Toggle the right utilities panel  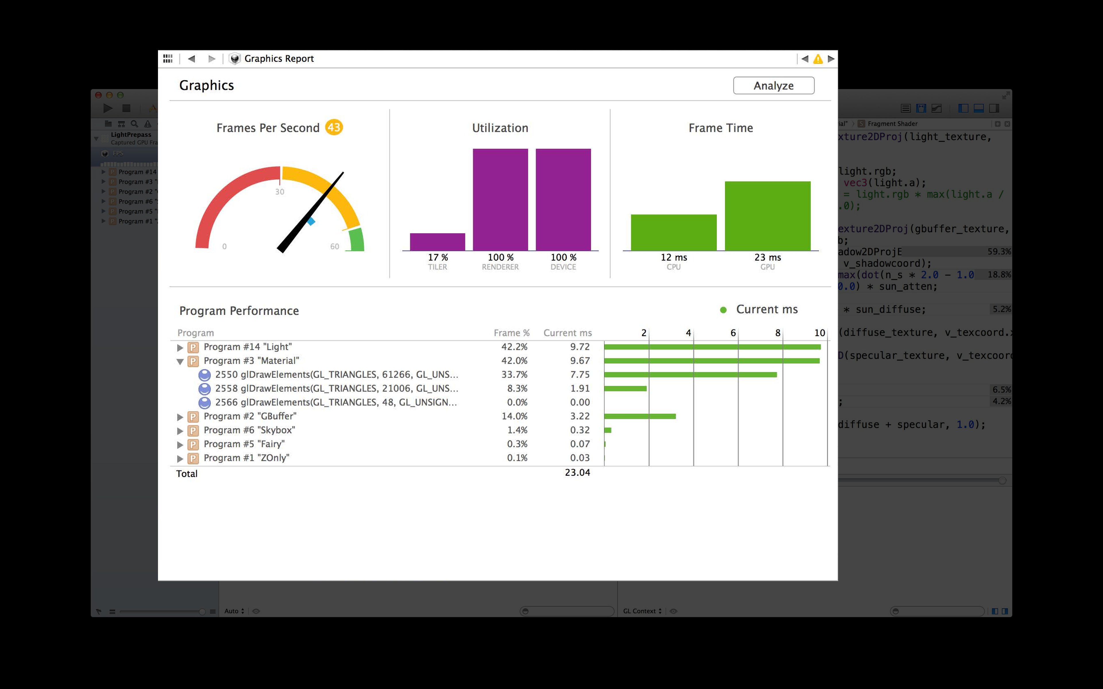(x=994, y=109)
